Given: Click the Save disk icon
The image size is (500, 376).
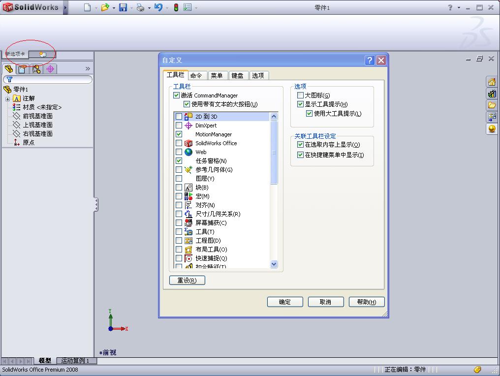Looking at the screenshot, I should pos(123,7).
